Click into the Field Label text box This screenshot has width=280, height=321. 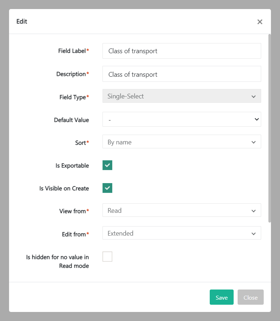[181, 51]
